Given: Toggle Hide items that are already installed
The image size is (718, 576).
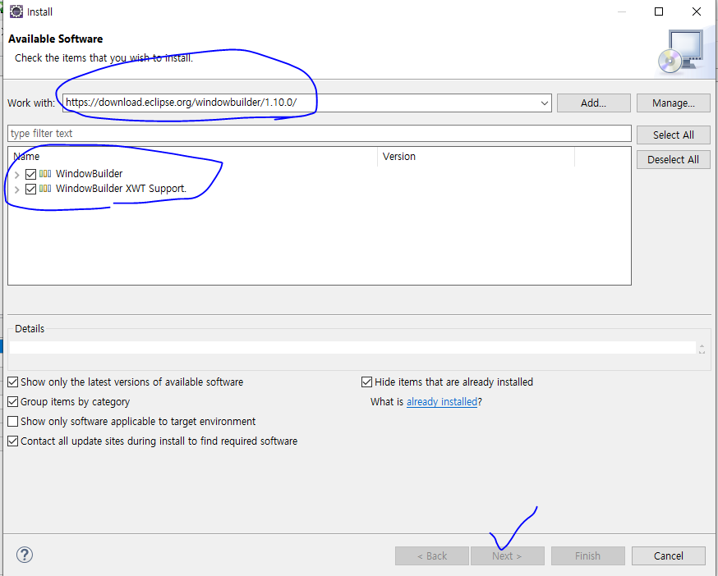Looking at the screenshot, I should coord(366,382).
